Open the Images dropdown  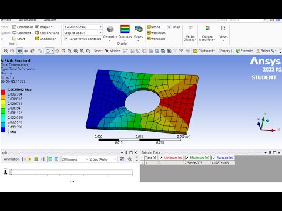(x=43, y=27)
